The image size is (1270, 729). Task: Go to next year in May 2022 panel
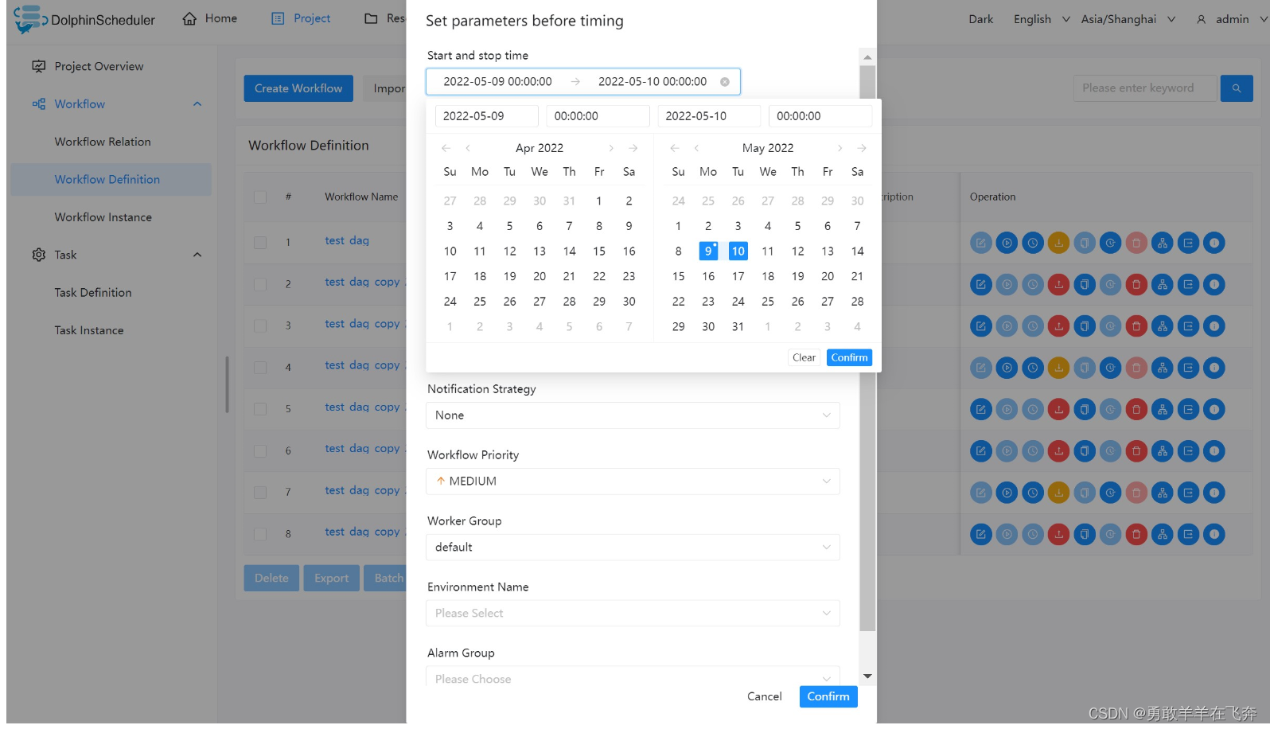coord(862,148)
